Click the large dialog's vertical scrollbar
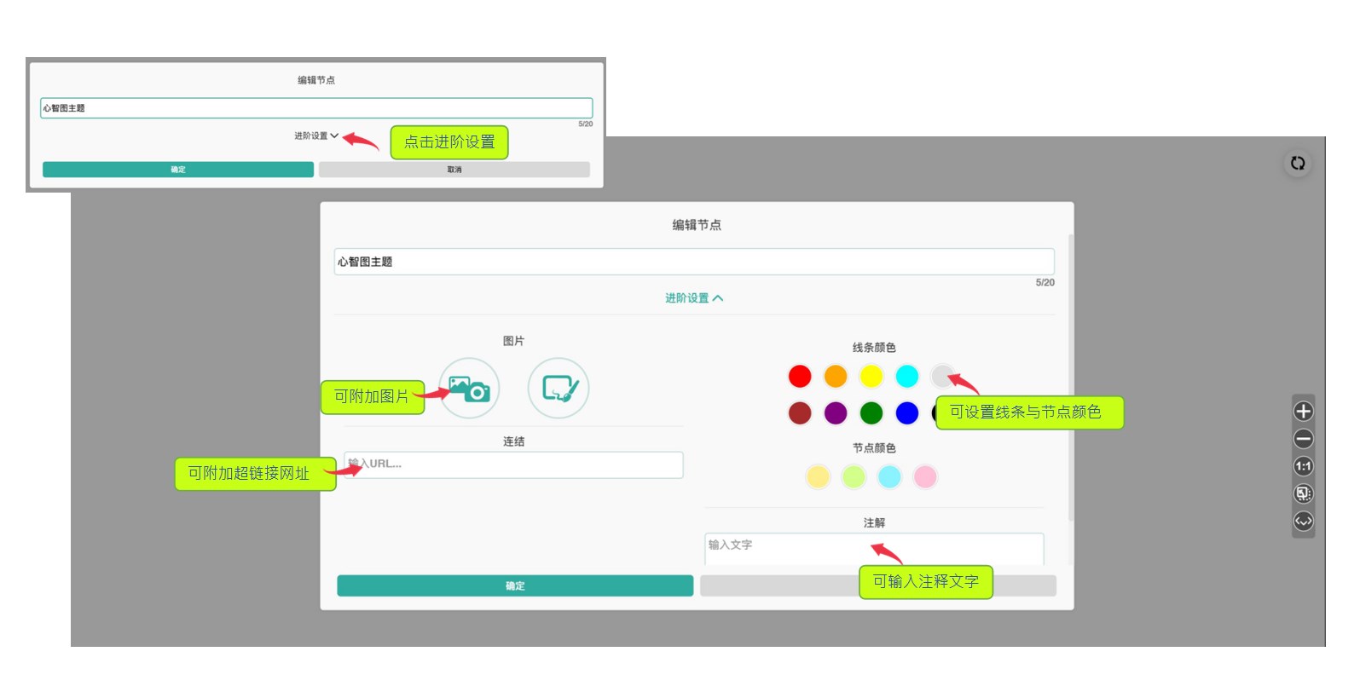 [x=1071, y=378]
